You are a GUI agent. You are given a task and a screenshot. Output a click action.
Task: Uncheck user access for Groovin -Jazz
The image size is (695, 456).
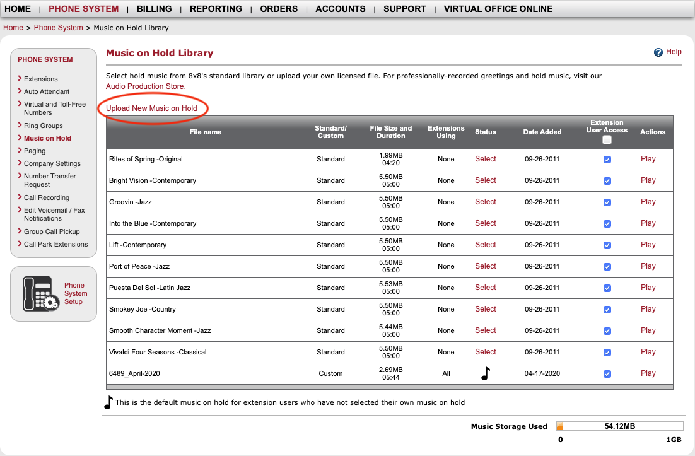coord(607,202)
